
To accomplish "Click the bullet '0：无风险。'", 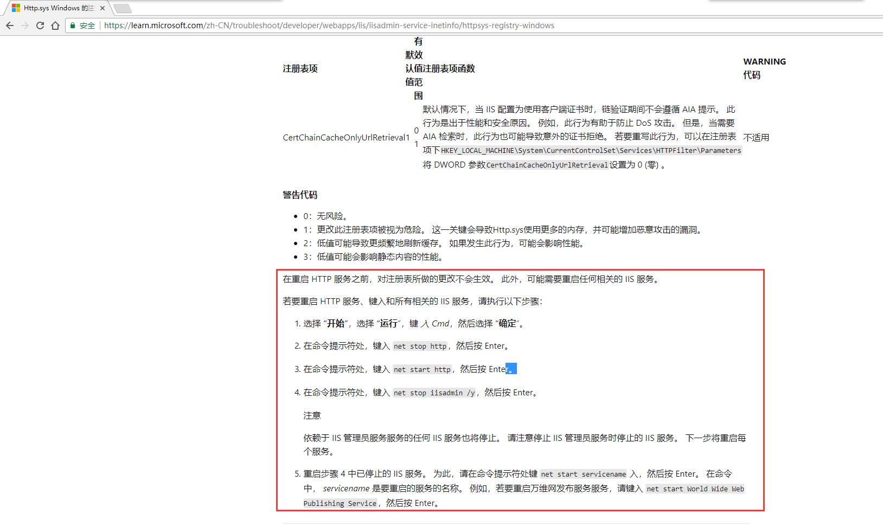I will pos(326,216).
